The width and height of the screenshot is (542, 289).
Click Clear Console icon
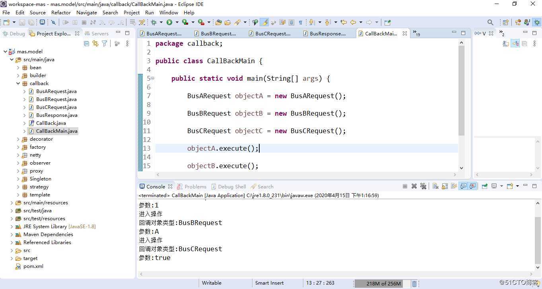(435, 186)
